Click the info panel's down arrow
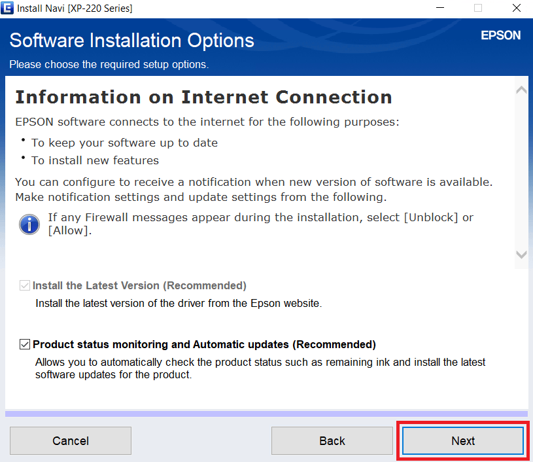The height and width of the screenshot is (462, 533). point(521,255)
